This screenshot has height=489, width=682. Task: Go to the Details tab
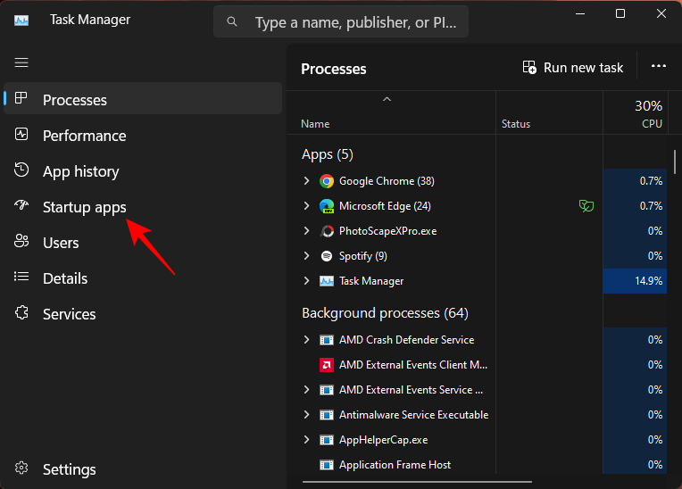[65, 278]
